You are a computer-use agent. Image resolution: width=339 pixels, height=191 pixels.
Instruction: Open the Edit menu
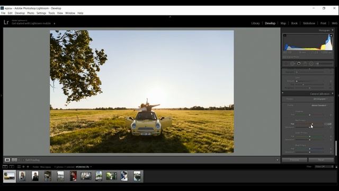click(x=10, y=13)
